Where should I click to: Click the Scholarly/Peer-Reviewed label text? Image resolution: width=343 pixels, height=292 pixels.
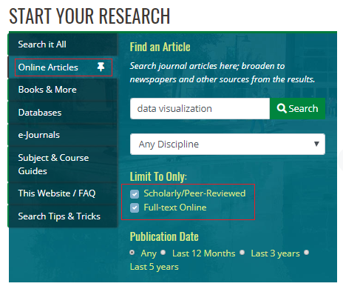coord(194,193)
